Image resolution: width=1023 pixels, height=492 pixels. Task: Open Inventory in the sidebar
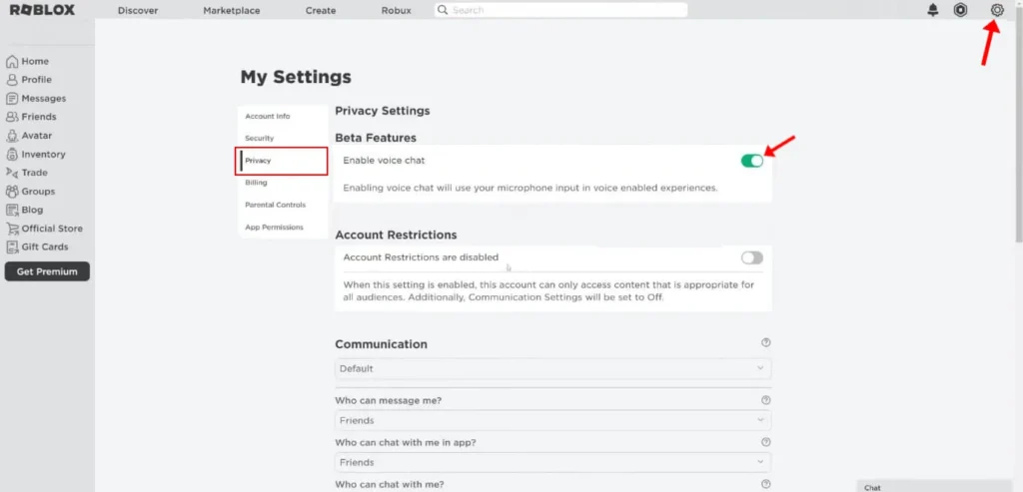43,155
